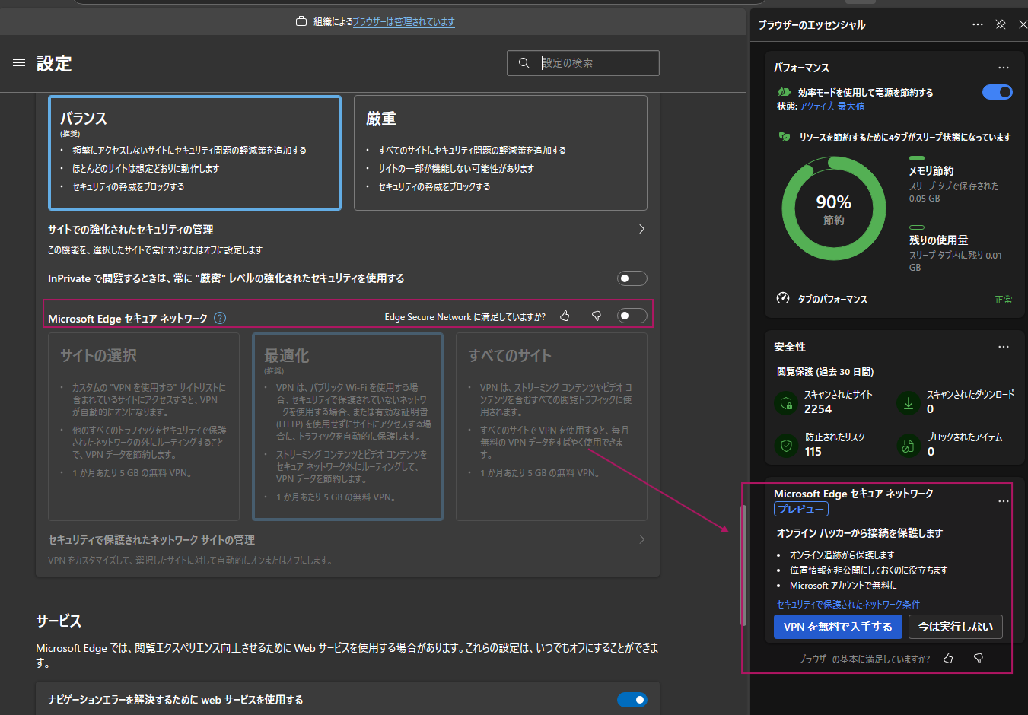Click the サービス section heading
This screenshot has width=1028, height=715.
pyautogui.click(x=59, y=621)
